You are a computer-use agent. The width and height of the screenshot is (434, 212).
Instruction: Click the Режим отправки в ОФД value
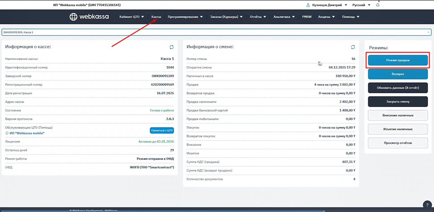click(x=155, y=159)
